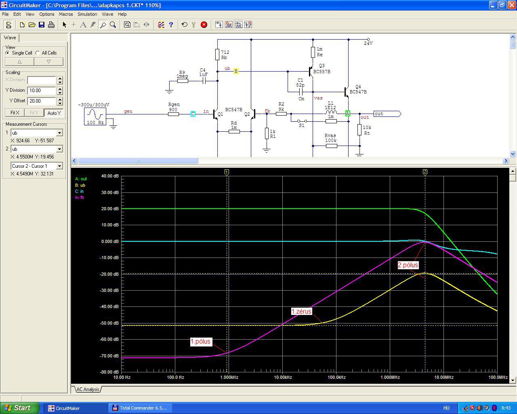Click the blue question mark help icon

tap(171, 25)
